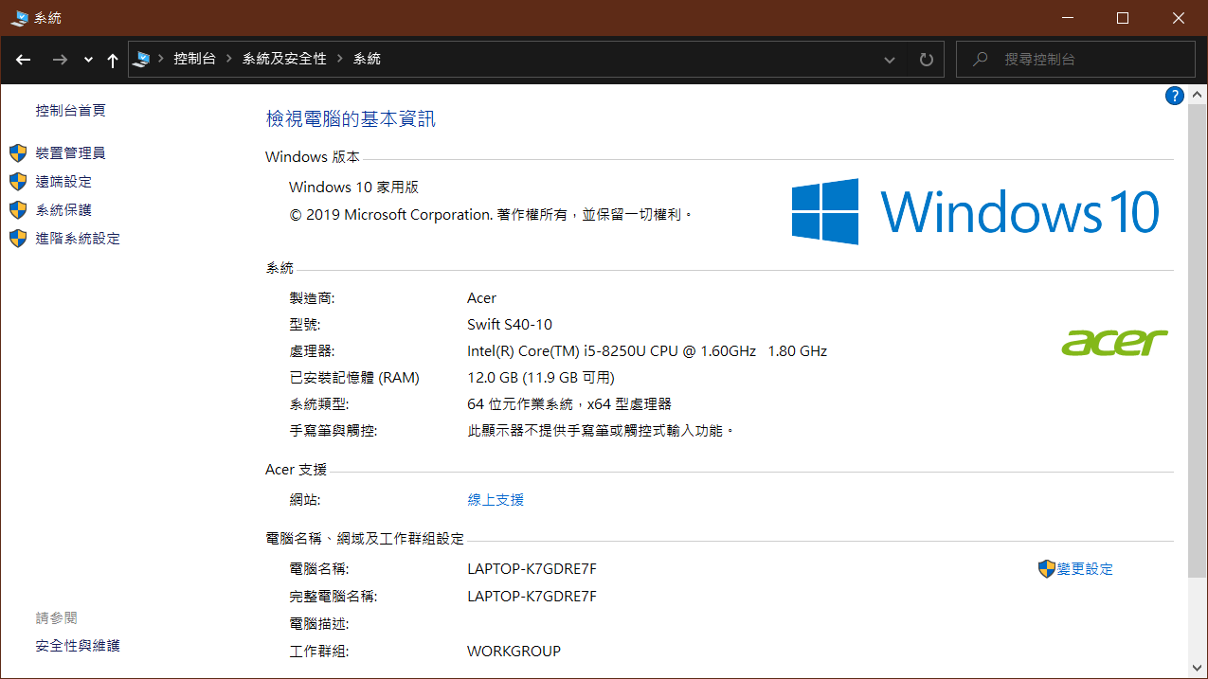Click the 檢視電腦的基本資訊 heading
Screen dimensions: 1208x679
(x=351, y=119)
